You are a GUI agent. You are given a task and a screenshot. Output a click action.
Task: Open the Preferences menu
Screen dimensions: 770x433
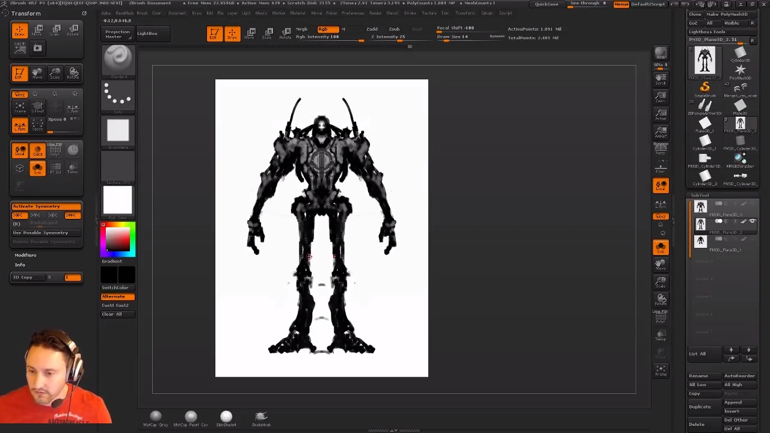click(353, 13)
